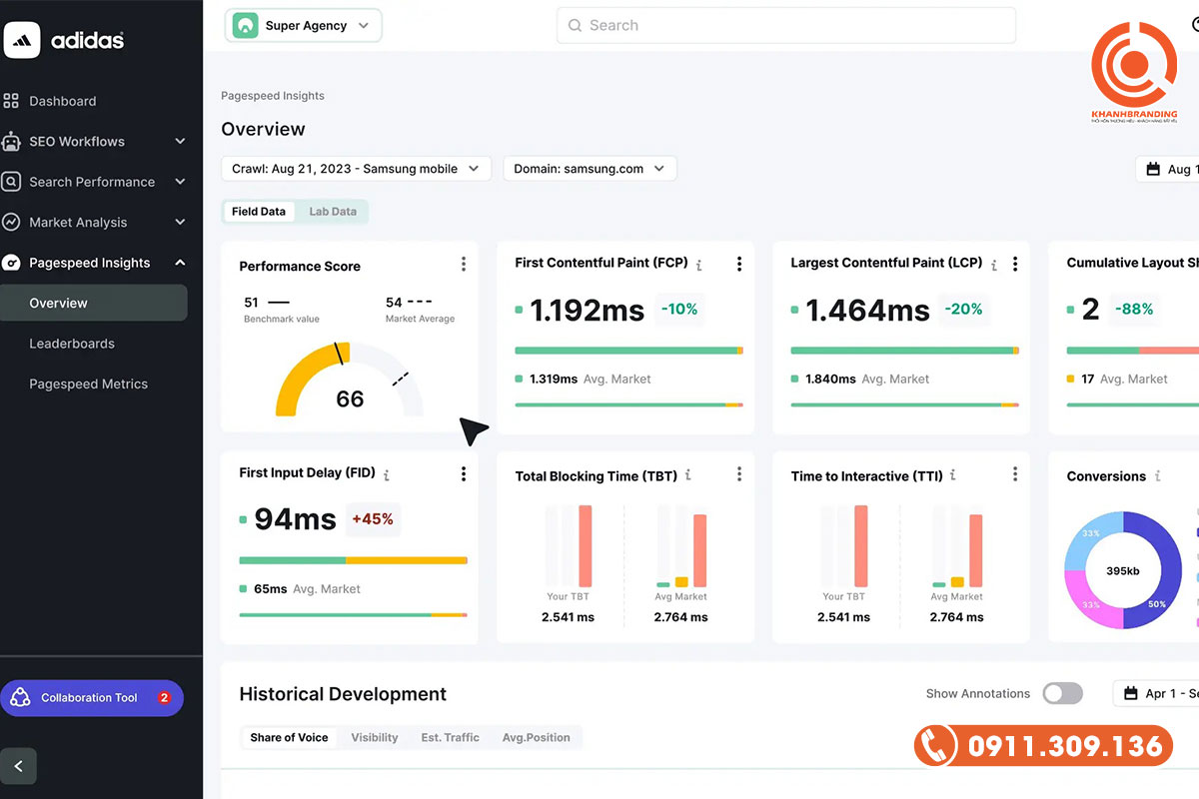The image size is (1199, 799).
Task: Open the Super Agency account dropdown
Action: [304, 26]
